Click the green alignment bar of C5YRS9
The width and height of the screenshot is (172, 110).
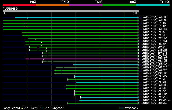103,103
